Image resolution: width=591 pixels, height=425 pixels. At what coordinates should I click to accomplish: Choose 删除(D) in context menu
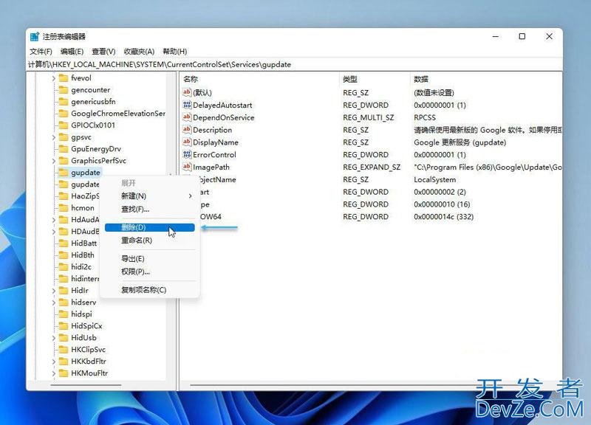coord(150,227)
